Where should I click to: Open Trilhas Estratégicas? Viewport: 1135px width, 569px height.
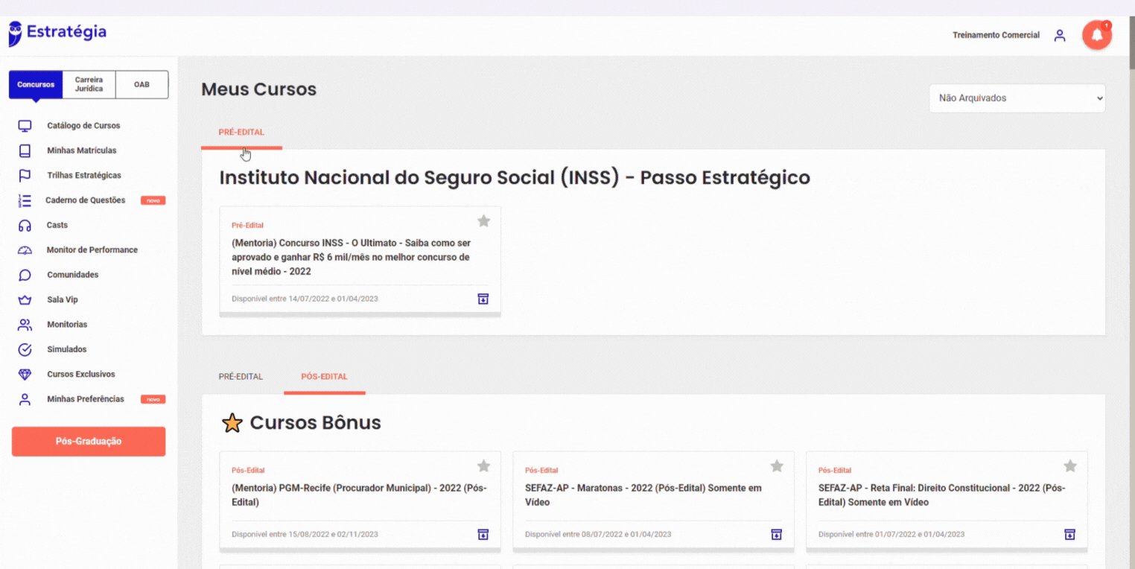(x=84, y=176)
